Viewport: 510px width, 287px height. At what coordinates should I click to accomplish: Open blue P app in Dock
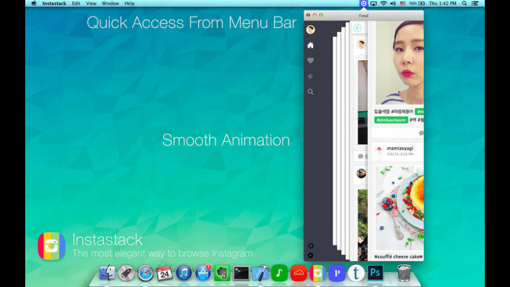coord(337,273)
